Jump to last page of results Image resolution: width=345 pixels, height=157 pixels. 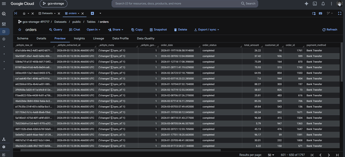(x=337, y=155)
